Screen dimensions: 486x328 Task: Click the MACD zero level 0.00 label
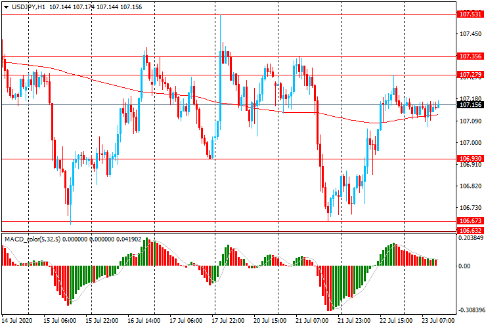464,266
